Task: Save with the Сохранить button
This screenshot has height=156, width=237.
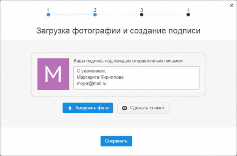Action: pos(116,141)
